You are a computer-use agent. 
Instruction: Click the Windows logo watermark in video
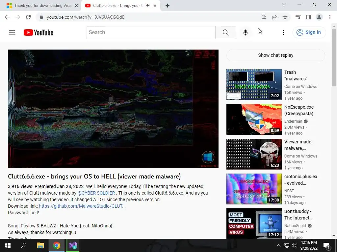tap(208, 157)
